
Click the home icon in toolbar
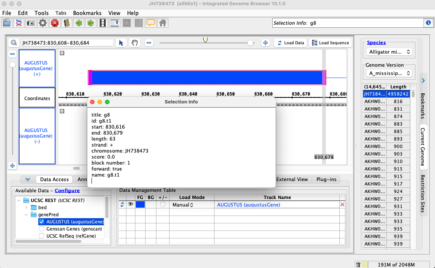[x=163, y=23]
